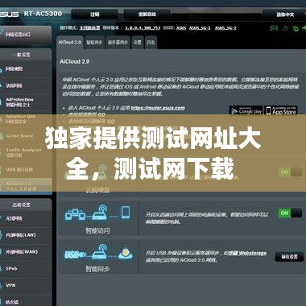Open the 日志 tab

[x=151, y=43]
